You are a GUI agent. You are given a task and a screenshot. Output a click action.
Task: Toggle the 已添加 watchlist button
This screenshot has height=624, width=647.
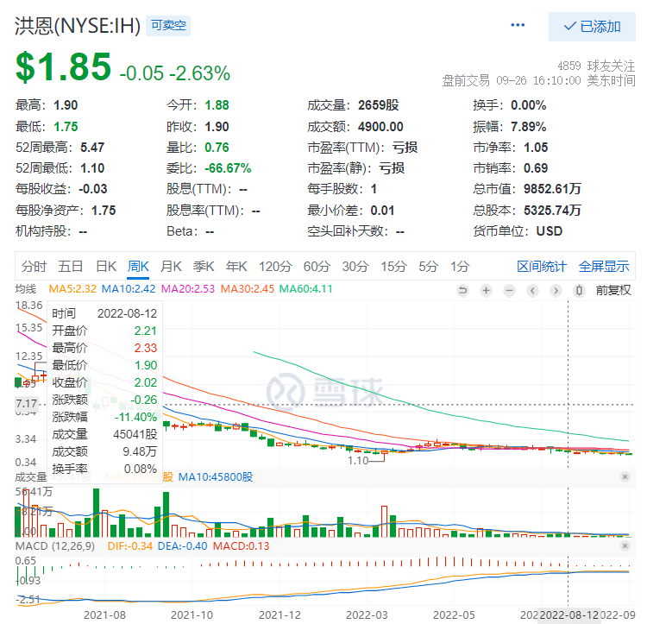tap(592, 27)
